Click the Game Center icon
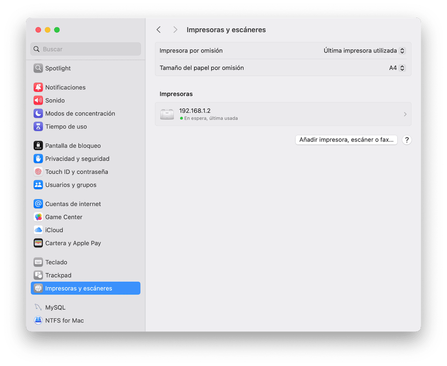 38,217
